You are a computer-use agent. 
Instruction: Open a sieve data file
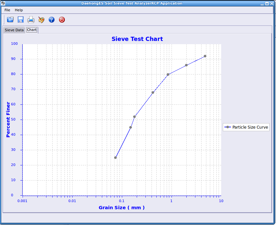tap(10, 19)
